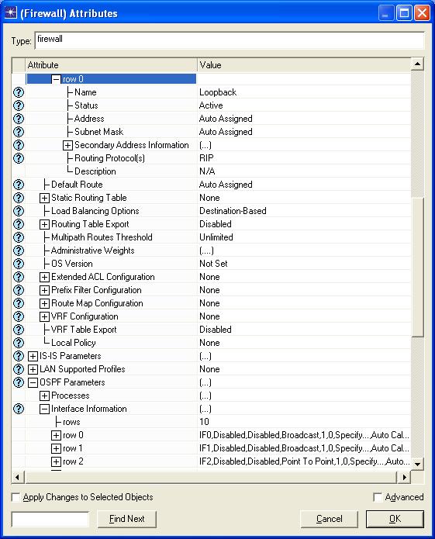Open help icon for VRF Table Export
The width and height of the screenshot is (435, 539).
coord(19,330)
